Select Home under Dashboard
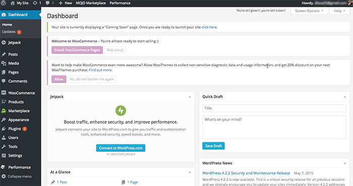 [7, 25]
